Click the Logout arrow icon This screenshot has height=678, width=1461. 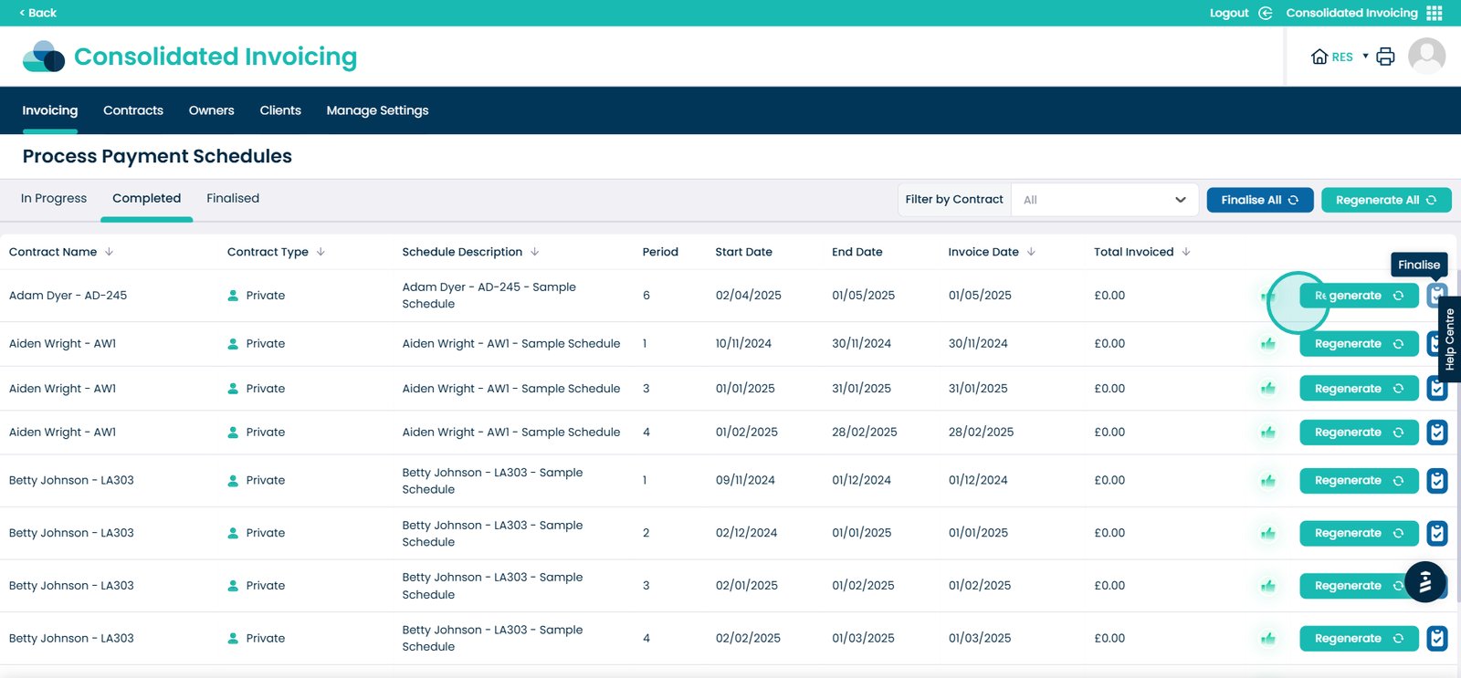pos(1265,13)
